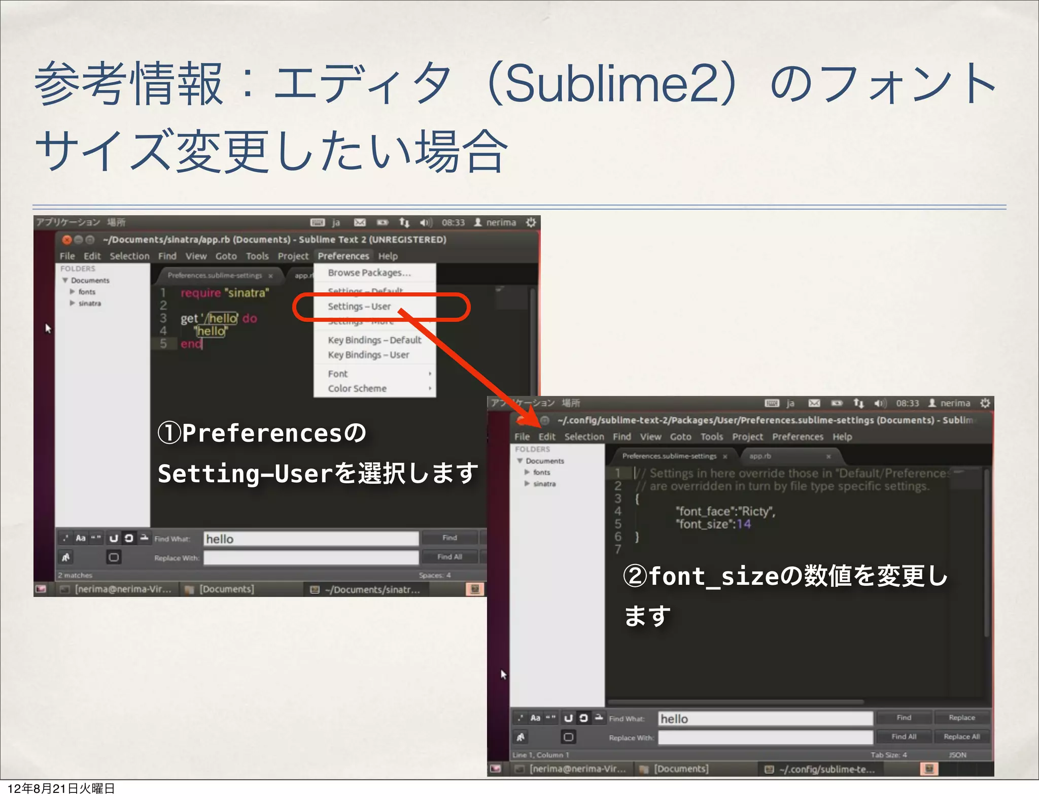Image resolution: width=1039 pixels, height=800 pixels.
Task: Choose Settings – User in Preferences menu
Action: (x=375, y=307)
